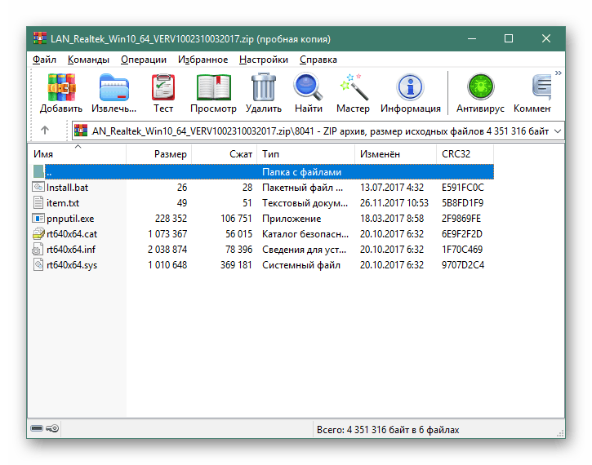Close the WinRAR window
The width and height of the screenshot is (592, 465).
546,38
